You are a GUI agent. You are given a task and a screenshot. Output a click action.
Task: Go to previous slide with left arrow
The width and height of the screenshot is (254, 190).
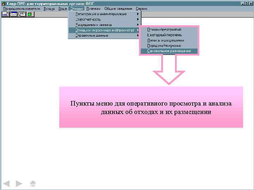pos(6,184)
